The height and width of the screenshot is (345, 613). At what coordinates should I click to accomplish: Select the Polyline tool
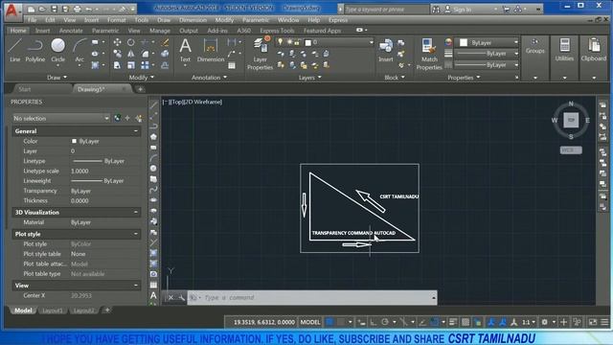[35, 50]
